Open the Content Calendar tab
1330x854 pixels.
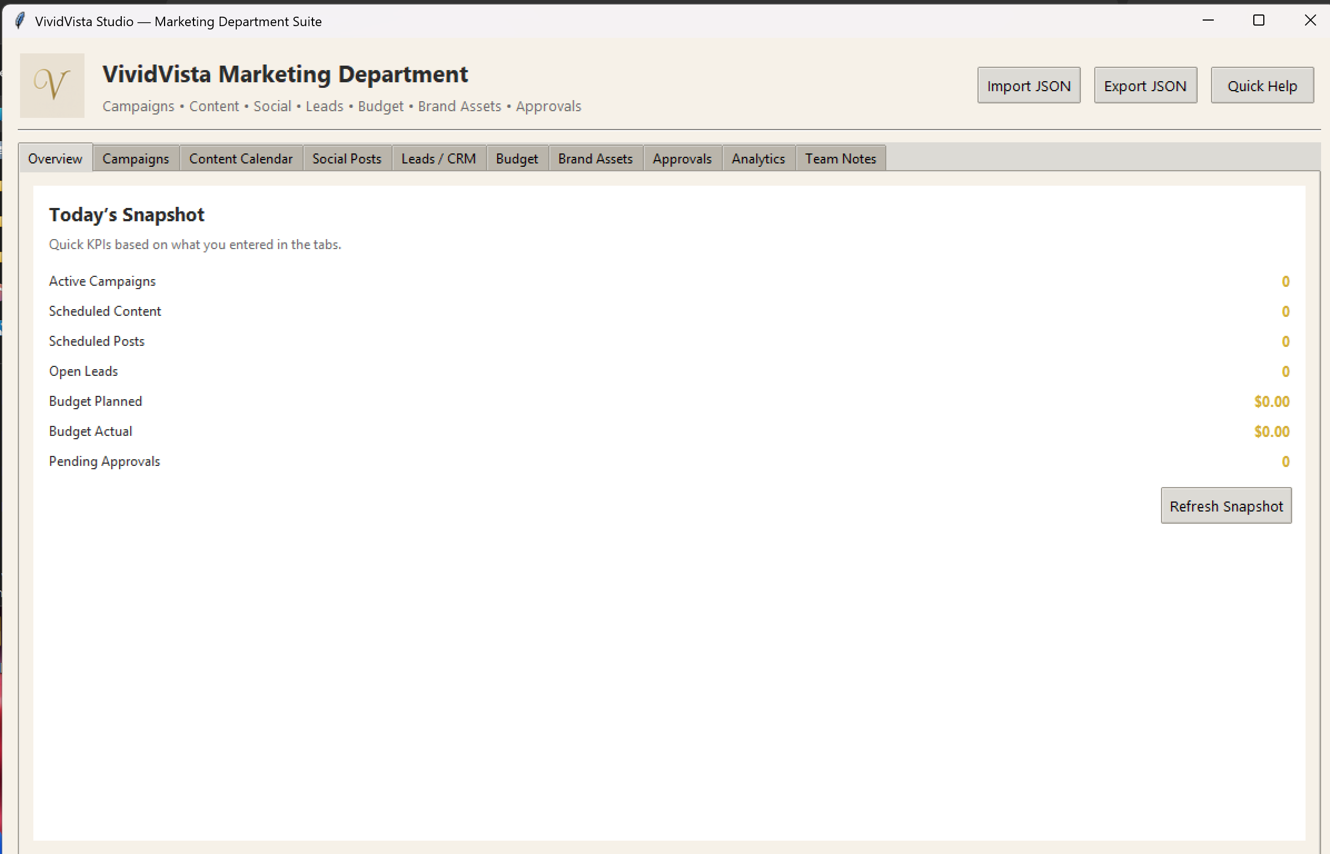[241, 158]
